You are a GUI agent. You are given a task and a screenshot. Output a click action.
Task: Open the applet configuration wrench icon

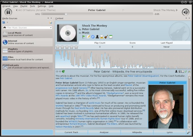point(188,132)
